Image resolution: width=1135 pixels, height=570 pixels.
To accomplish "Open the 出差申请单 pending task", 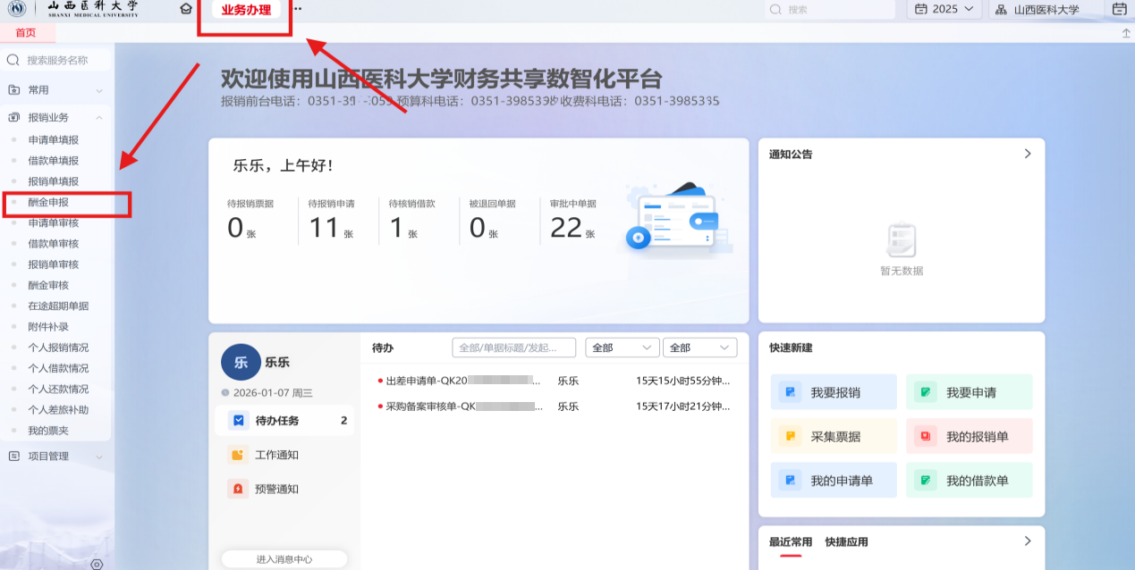I will click(x=462, y=381).
